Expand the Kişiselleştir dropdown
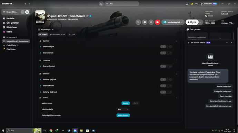Image resolution: width=238 pixels, height=133 pixels. (46, 29)
